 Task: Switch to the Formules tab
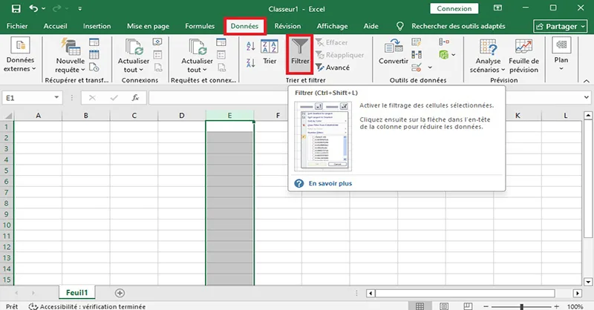[200, 26]
